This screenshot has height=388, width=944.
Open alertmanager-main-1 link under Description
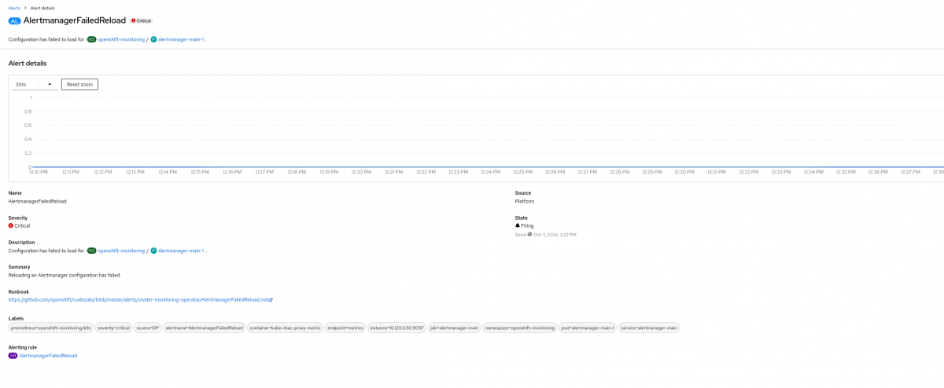(181, 251)
